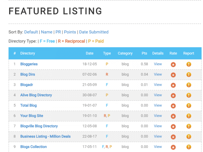Screen dimensions: 203x152
Task: Click the star icon for Your Blog Site
Action: click(173, 116)
